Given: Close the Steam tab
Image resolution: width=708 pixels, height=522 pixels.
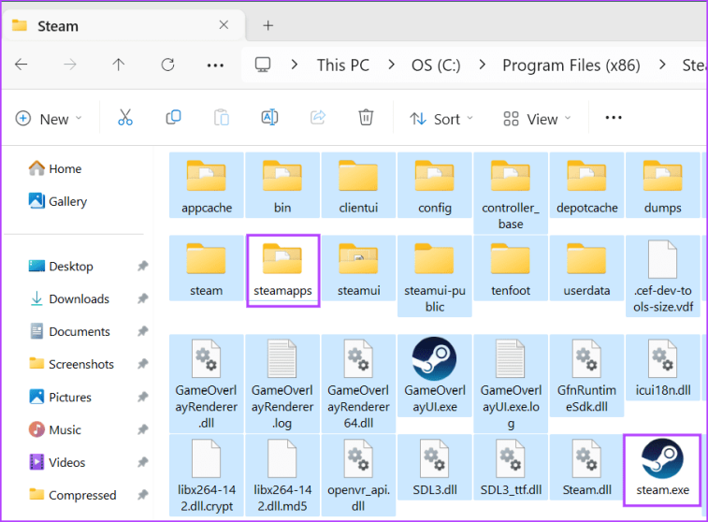Looking at the screenshot, I should tap(224, 25).
